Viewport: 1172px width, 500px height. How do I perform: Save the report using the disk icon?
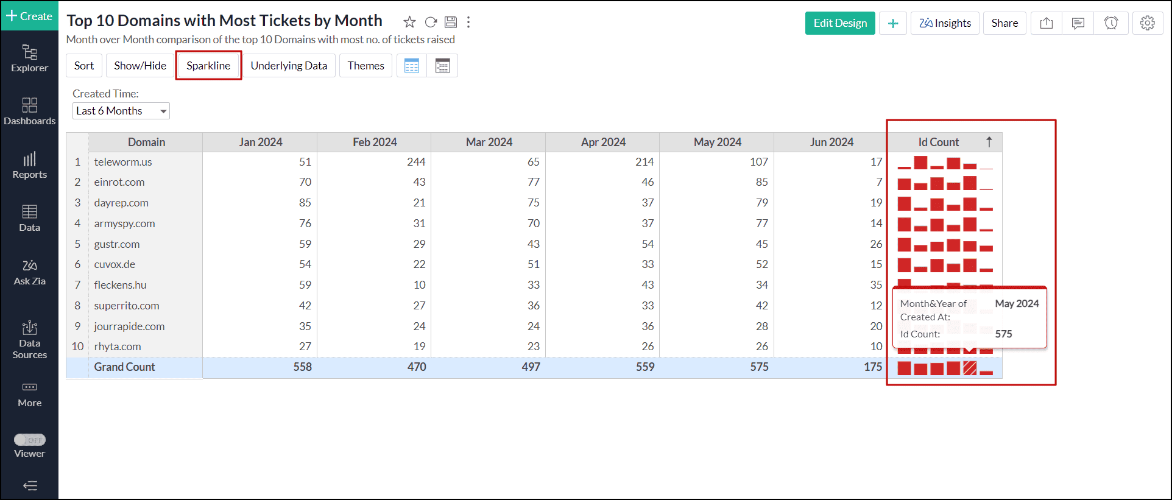tap(451, 23)
